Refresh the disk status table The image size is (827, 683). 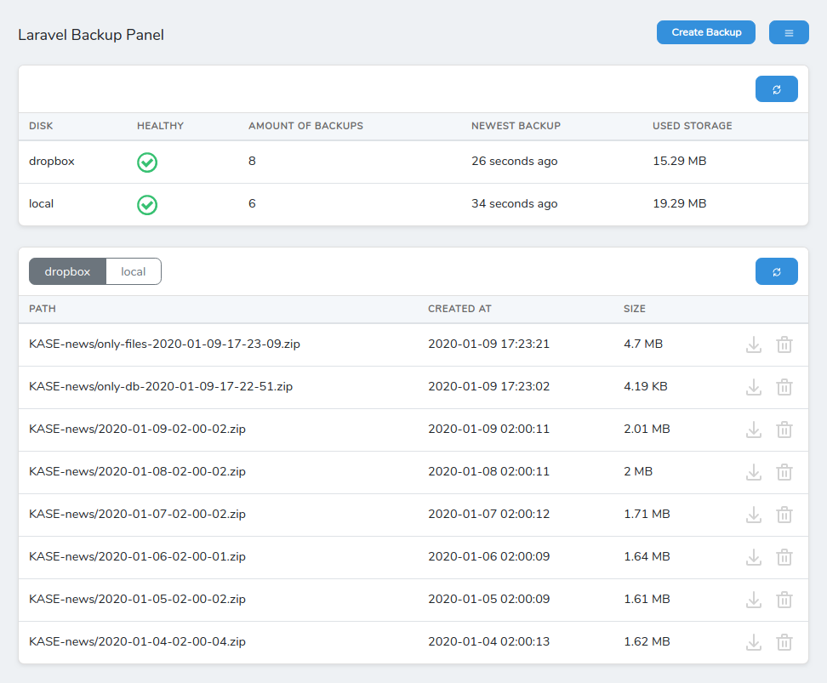click(x=776, y=89)
